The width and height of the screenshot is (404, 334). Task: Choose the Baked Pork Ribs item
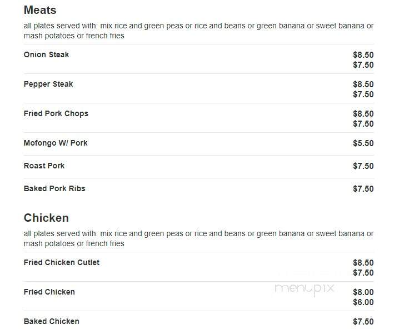[x=54, y=188]
